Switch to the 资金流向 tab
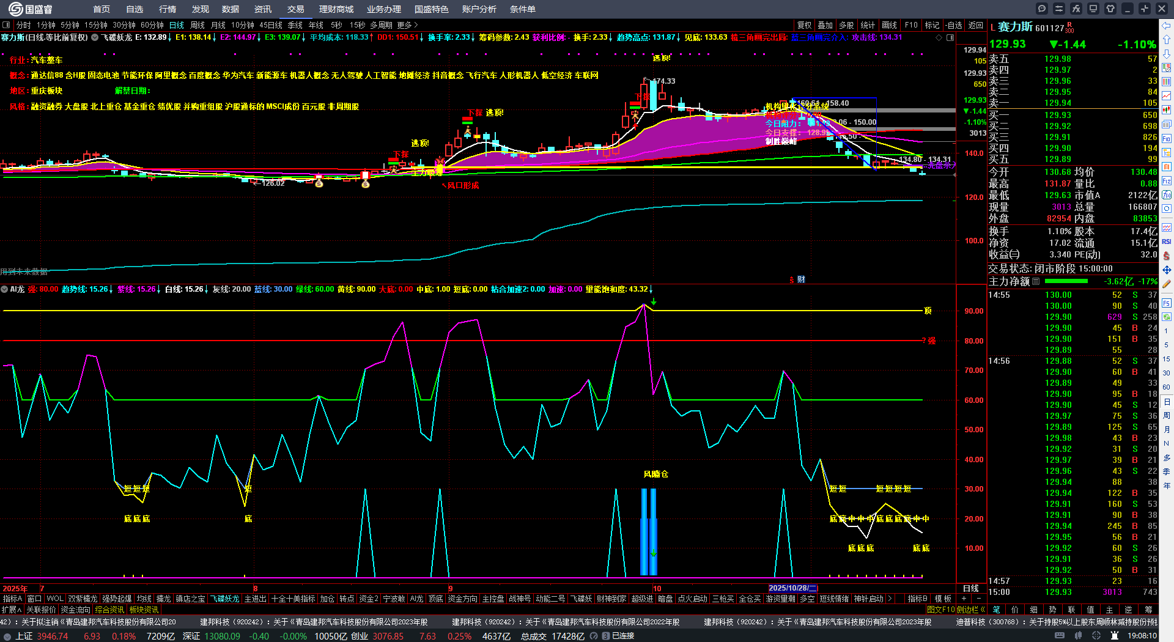The image size is (1174, 642). [75, 610]
